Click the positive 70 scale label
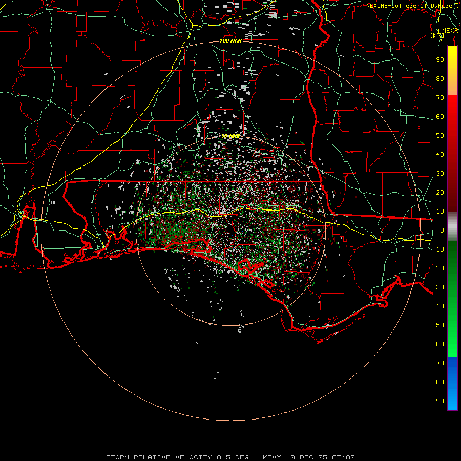The height and width of the screenshot is (461, 461). (440, 98)
